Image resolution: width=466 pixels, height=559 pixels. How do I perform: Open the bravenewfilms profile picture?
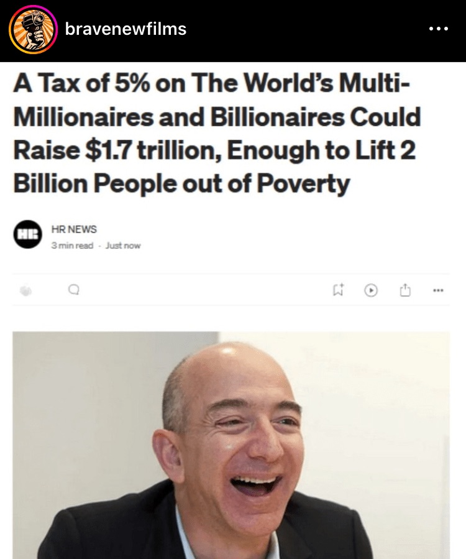pos(33,30)
